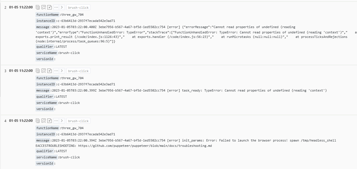Image resolution: width=357 pixels, height=169 pixels.
Task: Expand log entry 2 with the chevron arrow
Action: pos(62,7)
